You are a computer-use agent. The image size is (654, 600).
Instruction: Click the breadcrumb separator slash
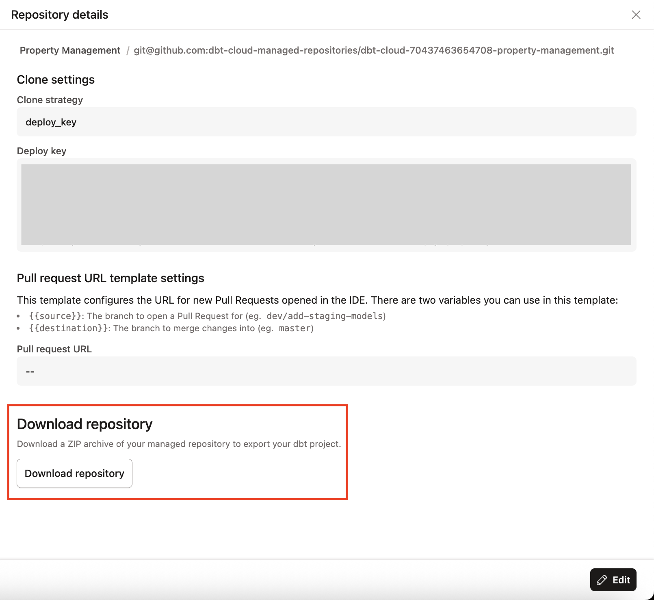click(128, 50)
